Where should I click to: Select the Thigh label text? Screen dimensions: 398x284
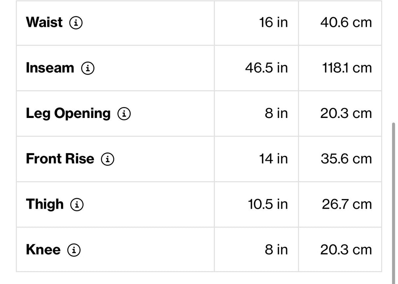point(45,204)
